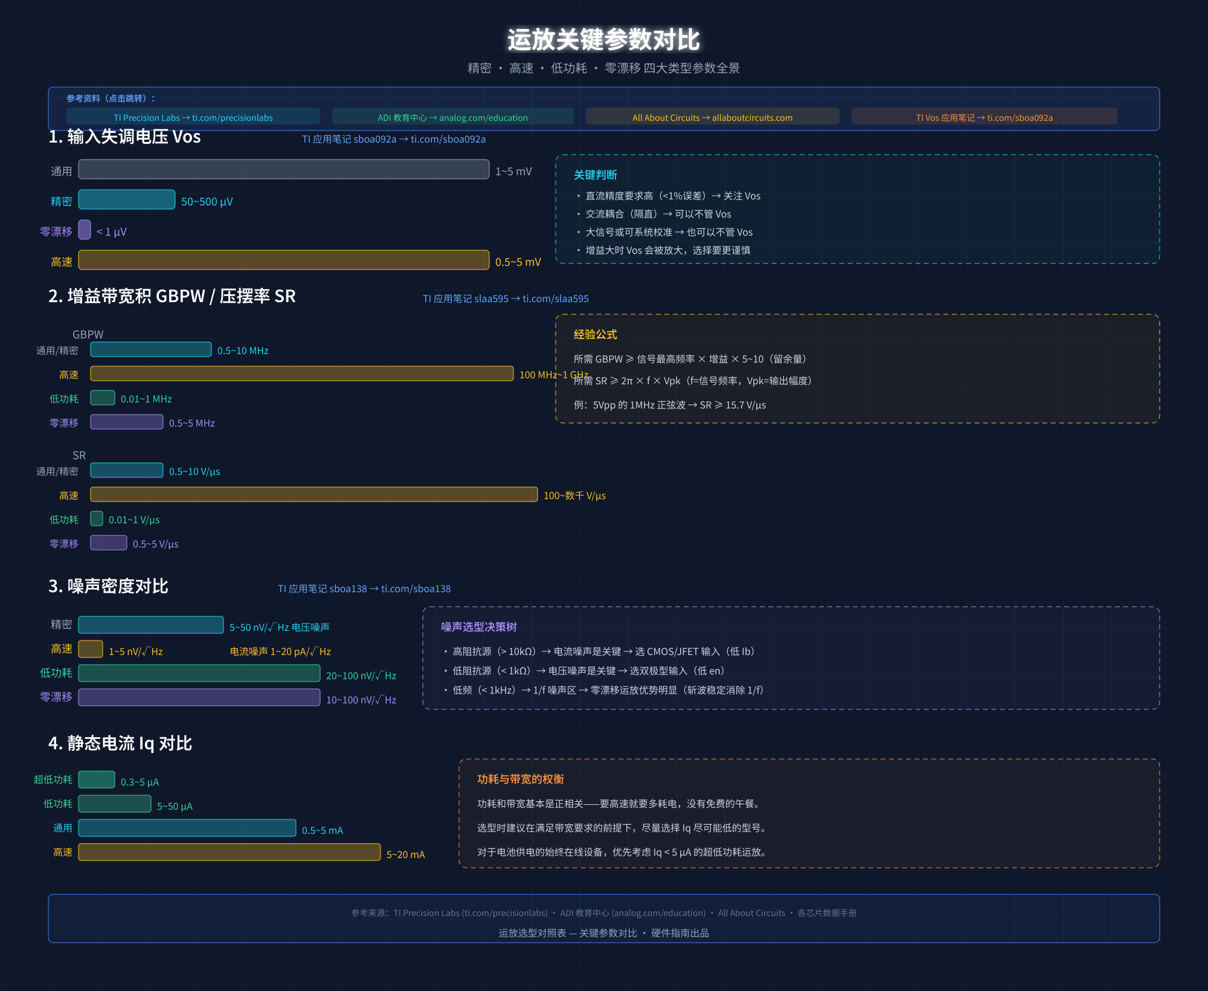This screenshot has height=991, width=1208.
Task: Click the heading 1. 输入失调电压 Vos
Action: click(124, 137)
